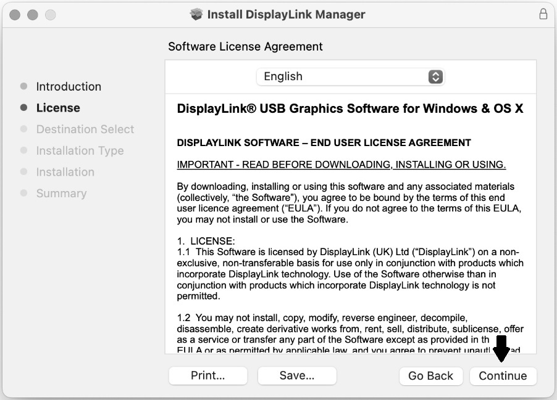Minimize the installer window
557x400 pixels.
pyautogui.click(x=32, y=15)
